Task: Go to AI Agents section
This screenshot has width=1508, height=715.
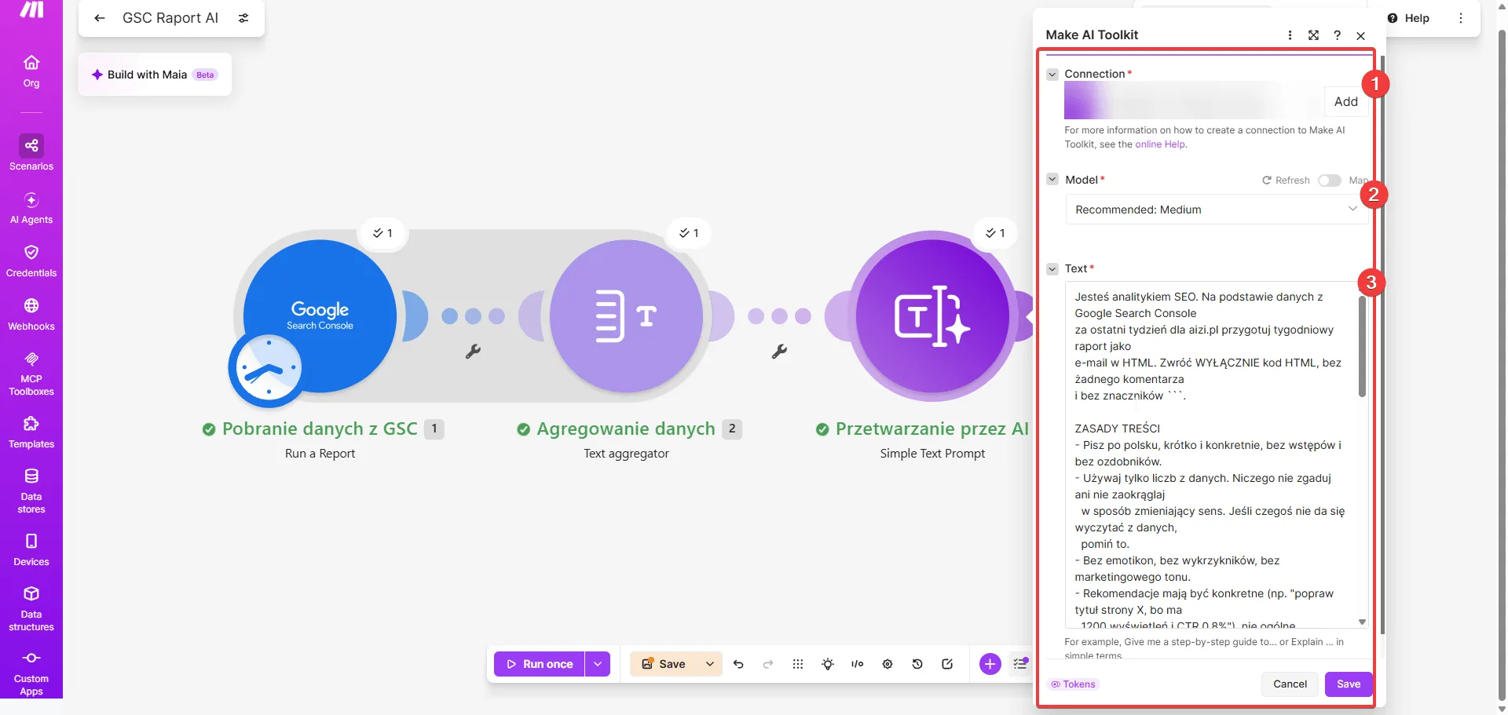Action: 31,208
